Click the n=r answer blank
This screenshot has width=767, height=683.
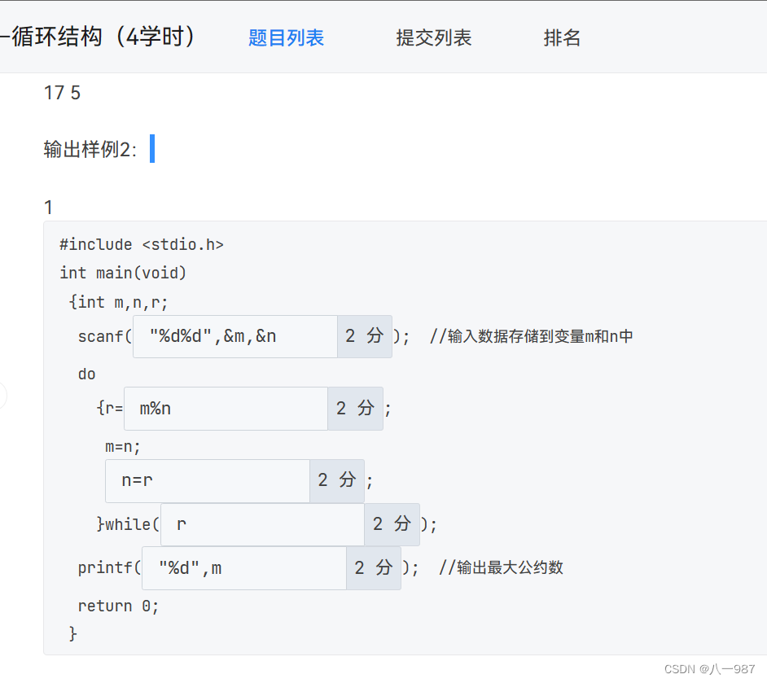coord(207,480)
